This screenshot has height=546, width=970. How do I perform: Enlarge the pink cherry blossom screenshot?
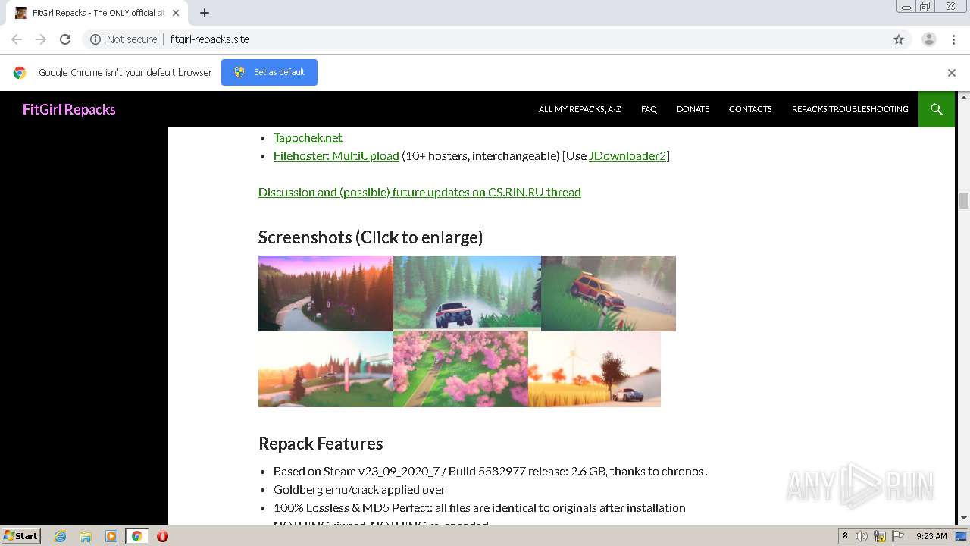pos(461,369)
